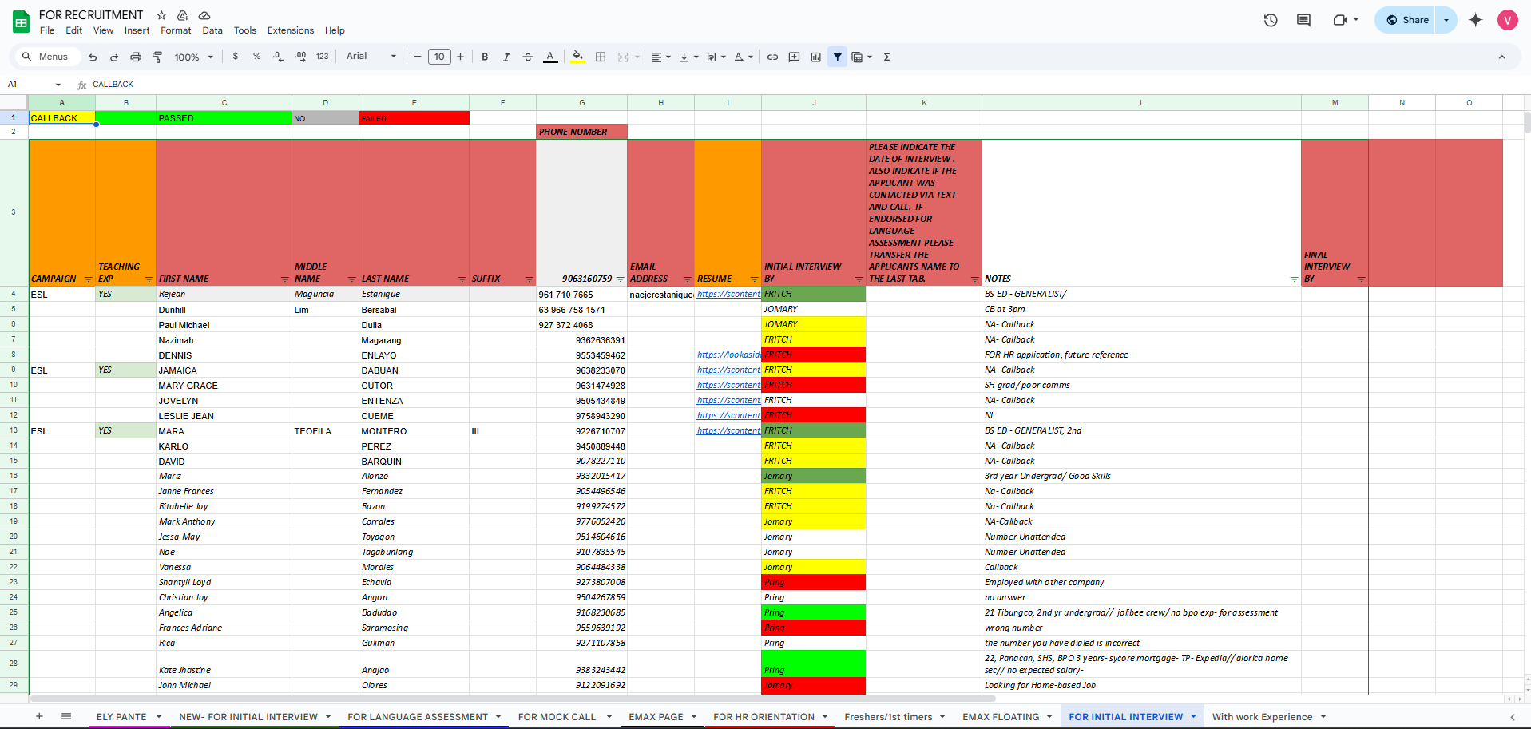Click the font size field
The height and width of the screenshot is (729, 1531).
(439, 57)
